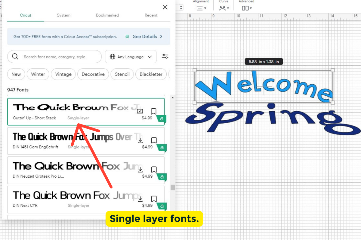Image resolution: width=361 pixels, height=240 pixels.
Task: Open the Curve dropdown in toolbar
Action: tap(224, 8)
